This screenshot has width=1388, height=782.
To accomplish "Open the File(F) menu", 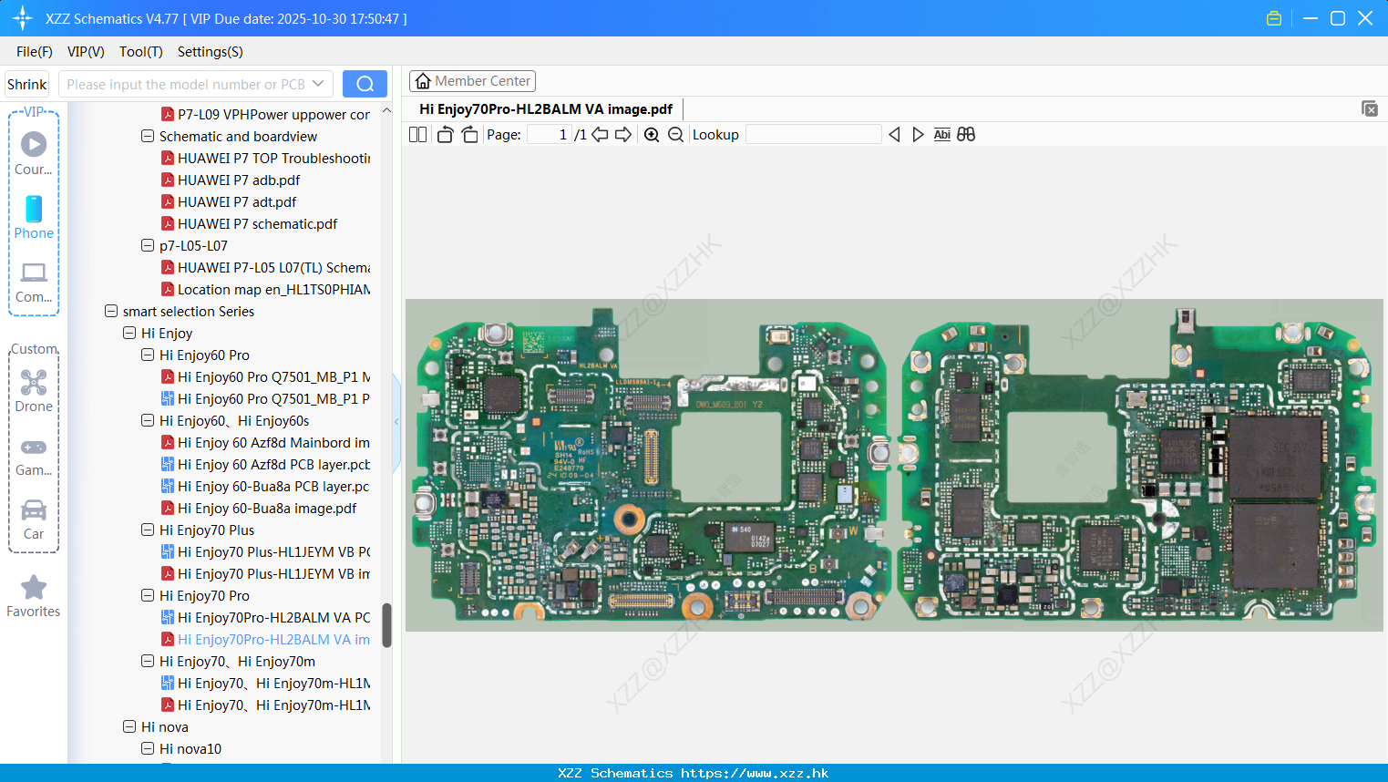I will tap(35, 52).
